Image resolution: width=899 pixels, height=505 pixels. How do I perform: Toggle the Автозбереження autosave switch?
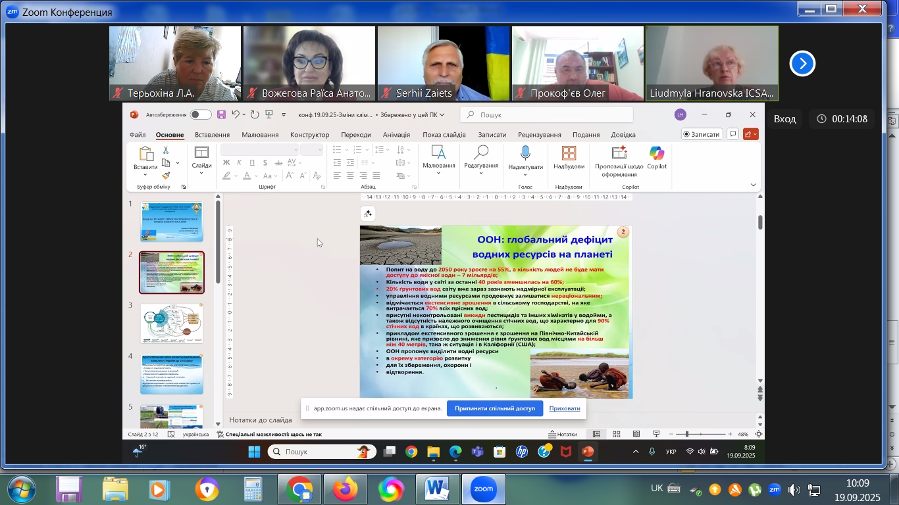tap(201, 114)
